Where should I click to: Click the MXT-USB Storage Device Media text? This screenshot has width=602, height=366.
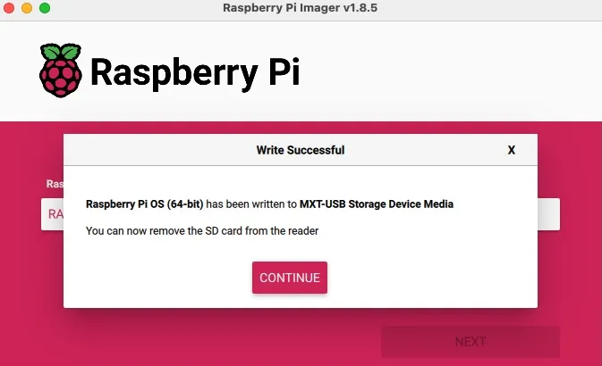(377, 204)
